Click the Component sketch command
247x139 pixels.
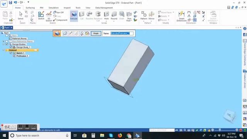[x=60, y=20]
